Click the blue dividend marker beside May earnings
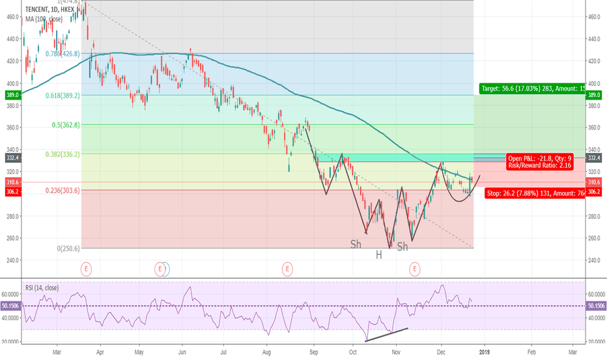The height and width of the screenshot is (358, 607). (167, 269)
